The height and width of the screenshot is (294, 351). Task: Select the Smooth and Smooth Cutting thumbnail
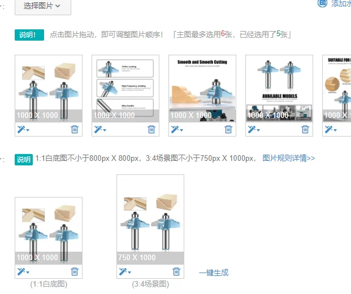[x=202, y=89]
